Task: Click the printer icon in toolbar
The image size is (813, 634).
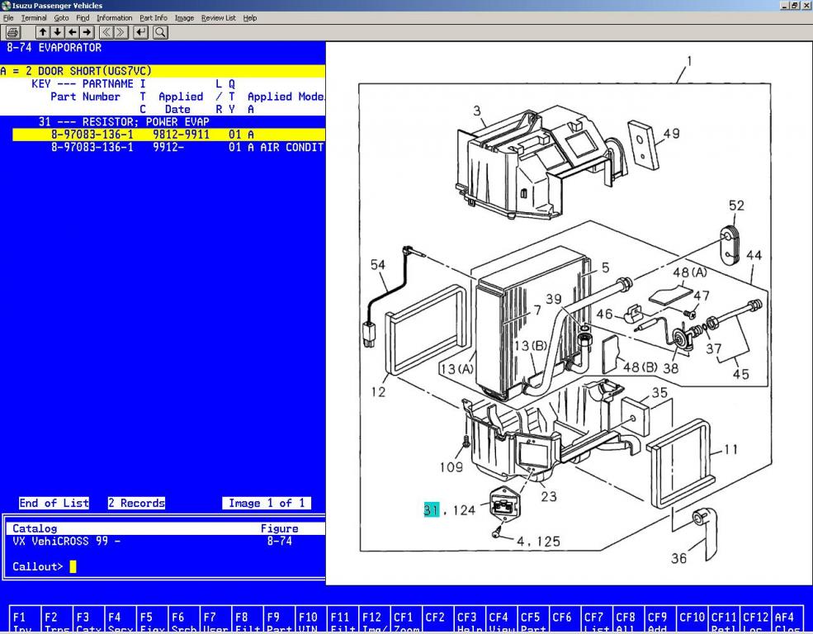Action: coord(13,32)
